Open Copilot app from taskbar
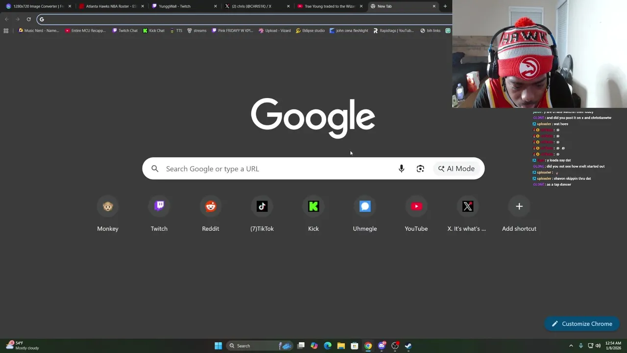Viewport: 627px width, 353px height. (314, 346)
